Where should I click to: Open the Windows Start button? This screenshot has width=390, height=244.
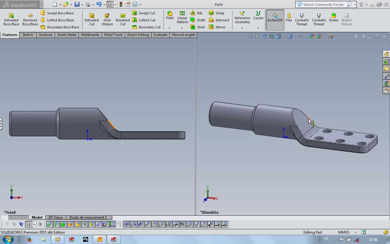point(8,239)
